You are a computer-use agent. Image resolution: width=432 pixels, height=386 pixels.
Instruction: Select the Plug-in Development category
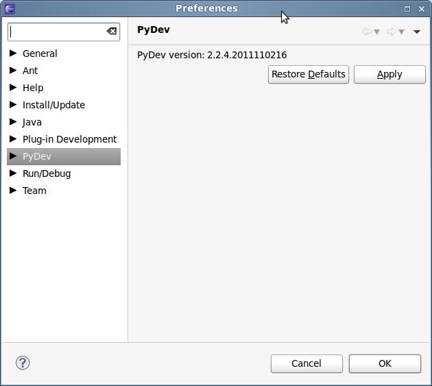click(x=70, y=139)
